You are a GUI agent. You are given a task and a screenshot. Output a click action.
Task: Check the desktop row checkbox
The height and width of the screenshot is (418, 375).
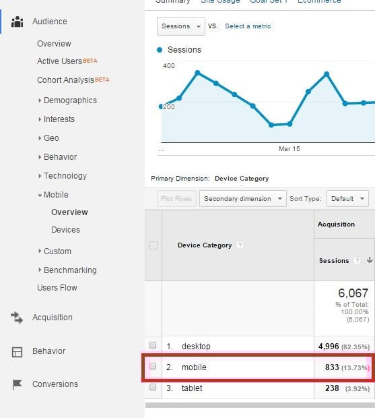(x=153, y=345)
